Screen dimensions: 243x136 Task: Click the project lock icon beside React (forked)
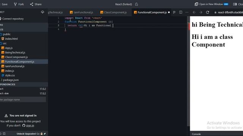pos(136,4)
